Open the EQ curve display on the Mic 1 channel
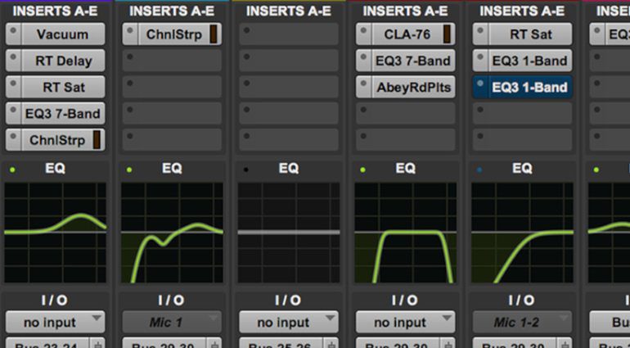630x348 pixels. pyautogui.click(x=172, y=233)
